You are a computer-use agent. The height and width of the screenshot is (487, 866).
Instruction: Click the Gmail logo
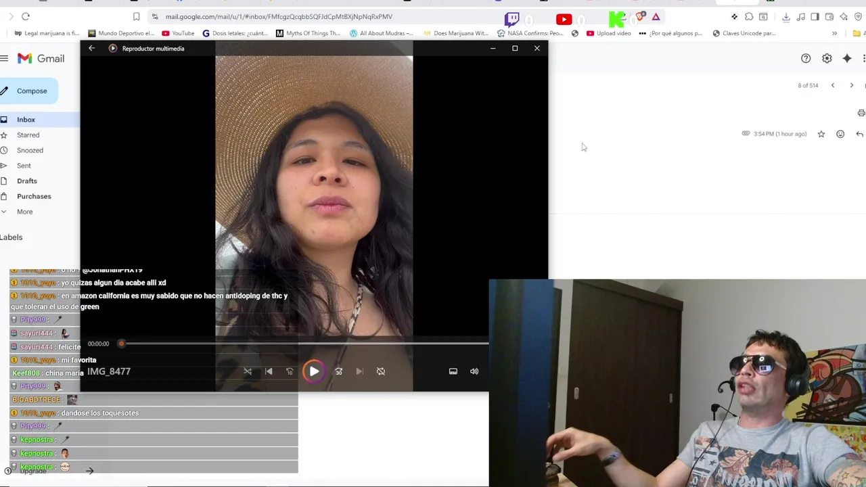pos(41,59)
